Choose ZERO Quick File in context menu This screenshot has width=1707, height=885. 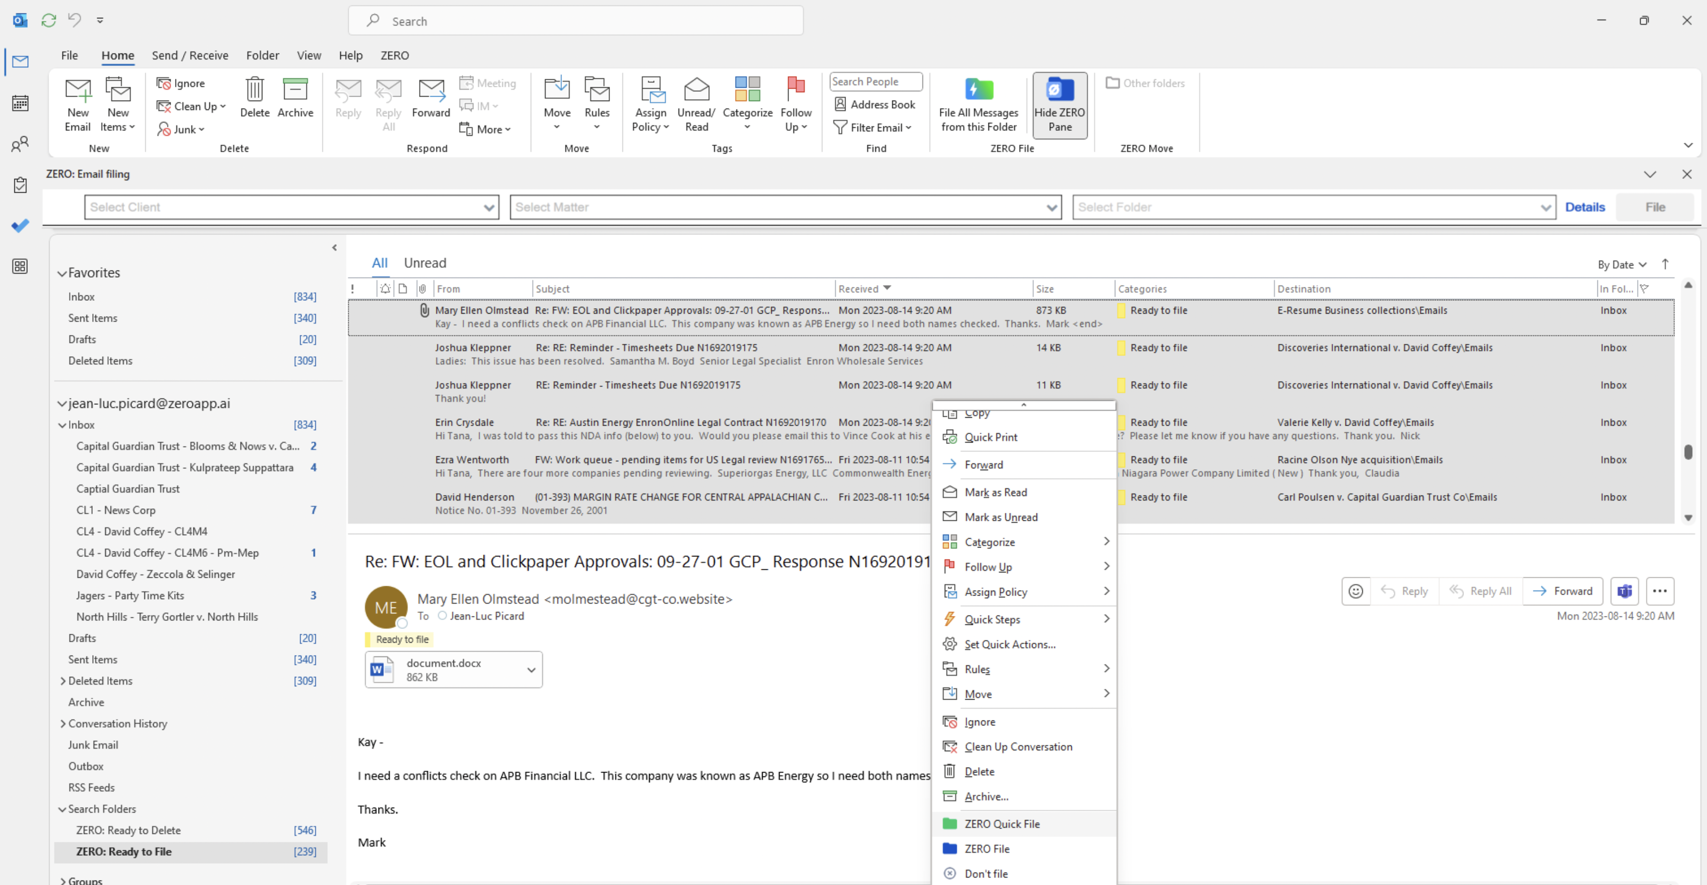(x=1024, y=824)
